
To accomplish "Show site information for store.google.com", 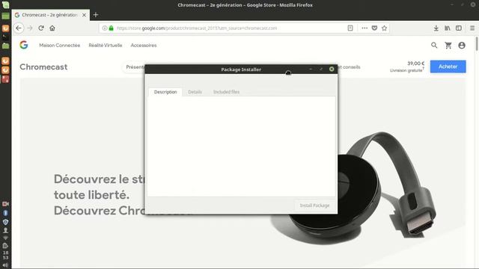I will tap(105, 28).
